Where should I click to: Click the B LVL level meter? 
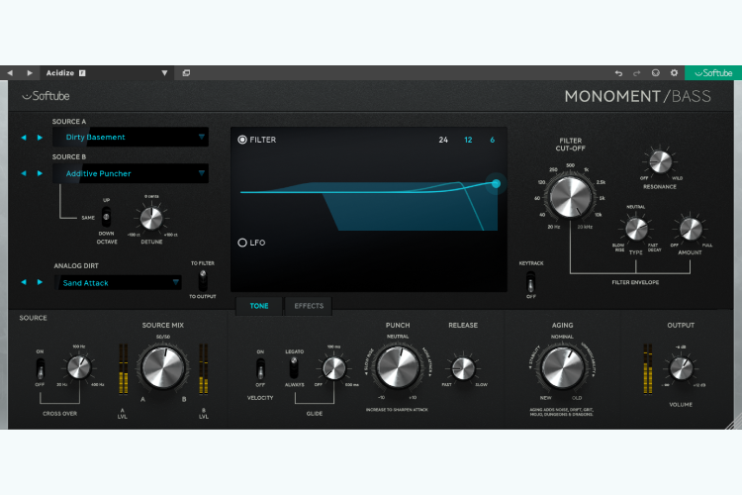(x=204, y=369)
